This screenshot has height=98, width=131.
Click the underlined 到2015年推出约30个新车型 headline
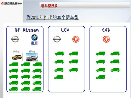coord(52,18)
